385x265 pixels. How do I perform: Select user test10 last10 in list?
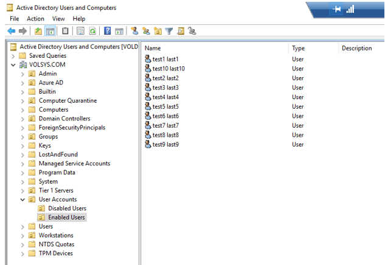pos(168,69)
